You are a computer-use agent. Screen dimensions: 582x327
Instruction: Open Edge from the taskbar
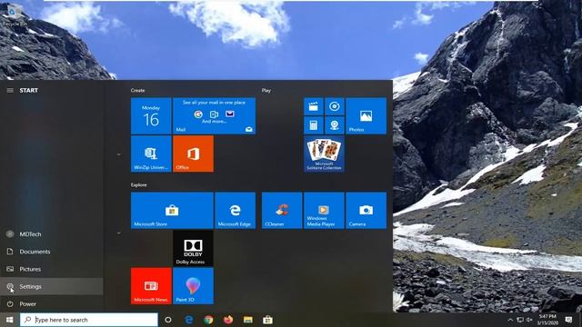pos(189,320)
